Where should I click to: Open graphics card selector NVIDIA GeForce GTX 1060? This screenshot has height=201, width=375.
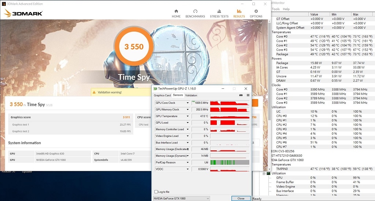coord(182,198)
